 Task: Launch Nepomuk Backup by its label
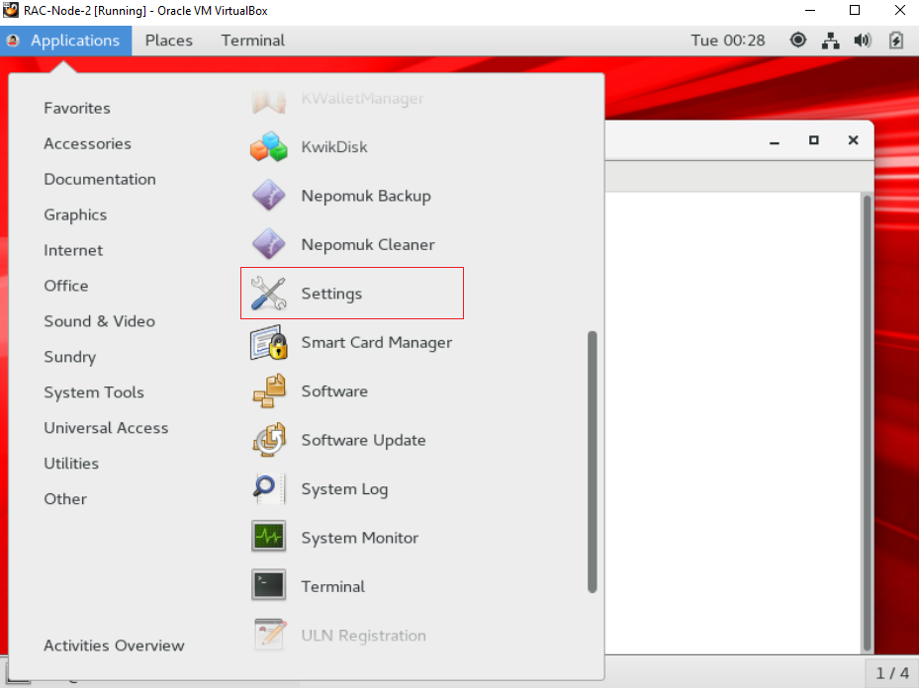(x=366, y=196)
